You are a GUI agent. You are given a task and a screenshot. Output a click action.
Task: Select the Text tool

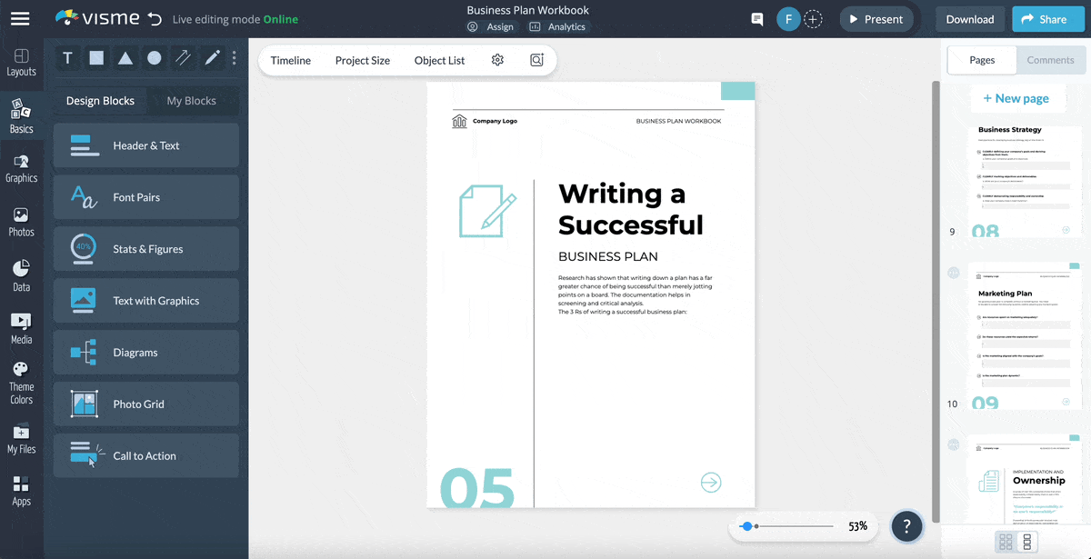67,57
